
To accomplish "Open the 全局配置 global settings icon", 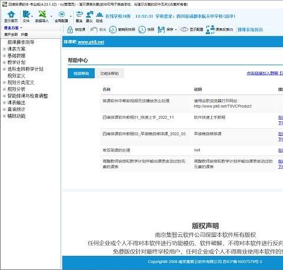I will tap(61, 14).
